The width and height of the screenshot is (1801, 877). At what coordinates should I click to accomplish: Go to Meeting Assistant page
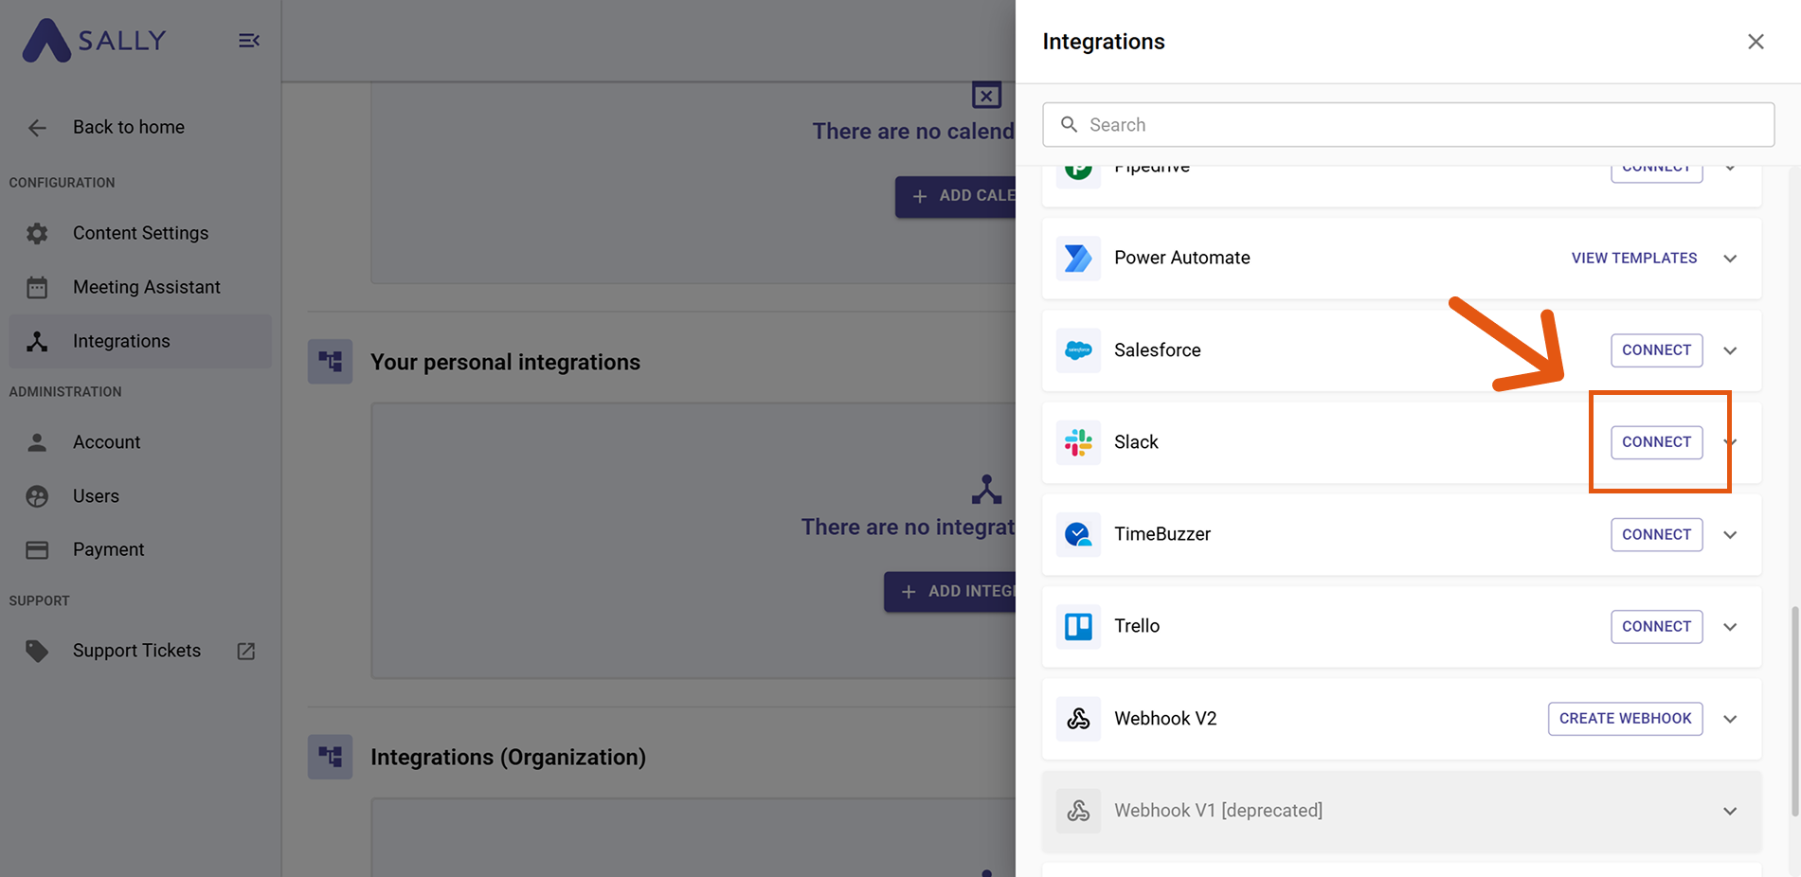(x=146, y=287)
